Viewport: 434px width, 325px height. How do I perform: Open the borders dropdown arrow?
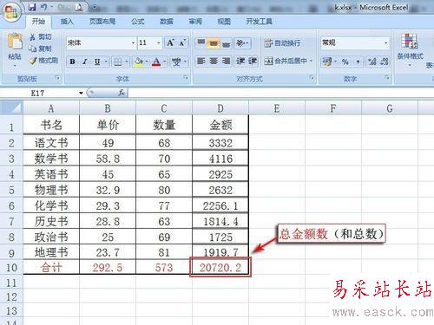(127, 62)
